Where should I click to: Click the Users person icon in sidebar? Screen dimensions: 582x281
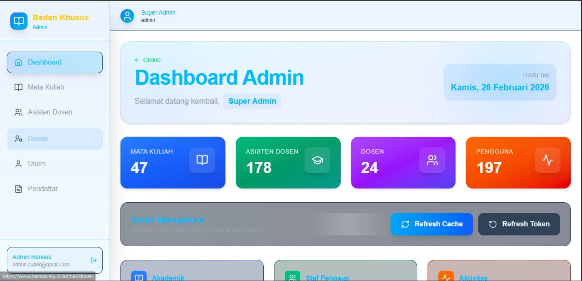(x=18, y=164)
